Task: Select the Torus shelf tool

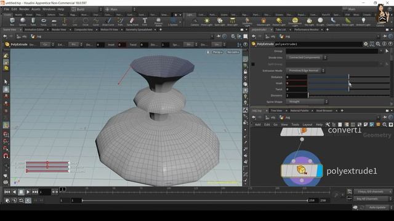Action: click(44, 21)
